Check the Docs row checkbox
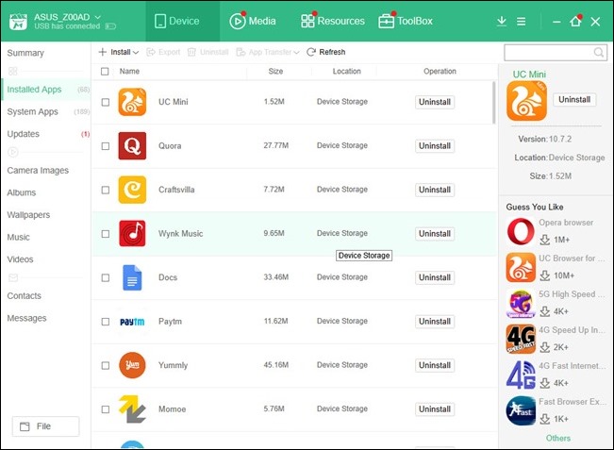This screenshot has width=614, height=450. (106, 277)
